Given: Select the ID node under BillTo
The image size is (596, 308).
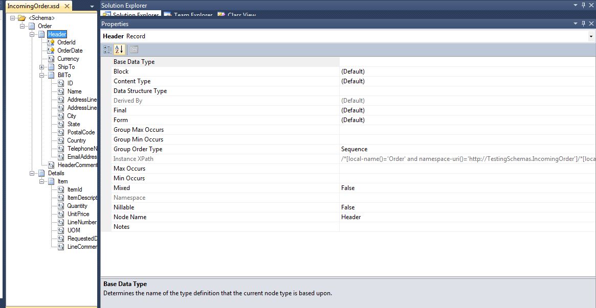Looking at the screenshot, I should pyautogui.click(x=70, y=83).
